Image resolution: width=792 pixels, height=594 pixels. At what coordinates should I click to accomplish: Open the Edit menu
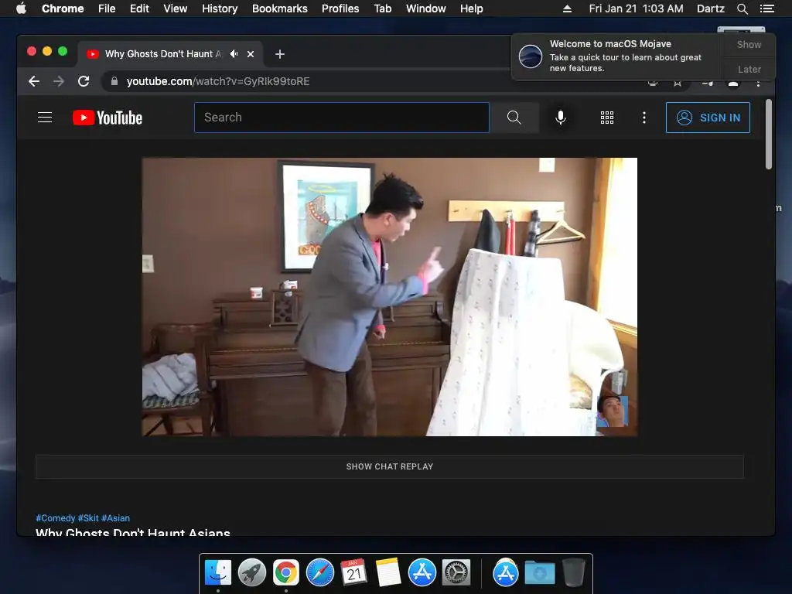tap(139, 9)
